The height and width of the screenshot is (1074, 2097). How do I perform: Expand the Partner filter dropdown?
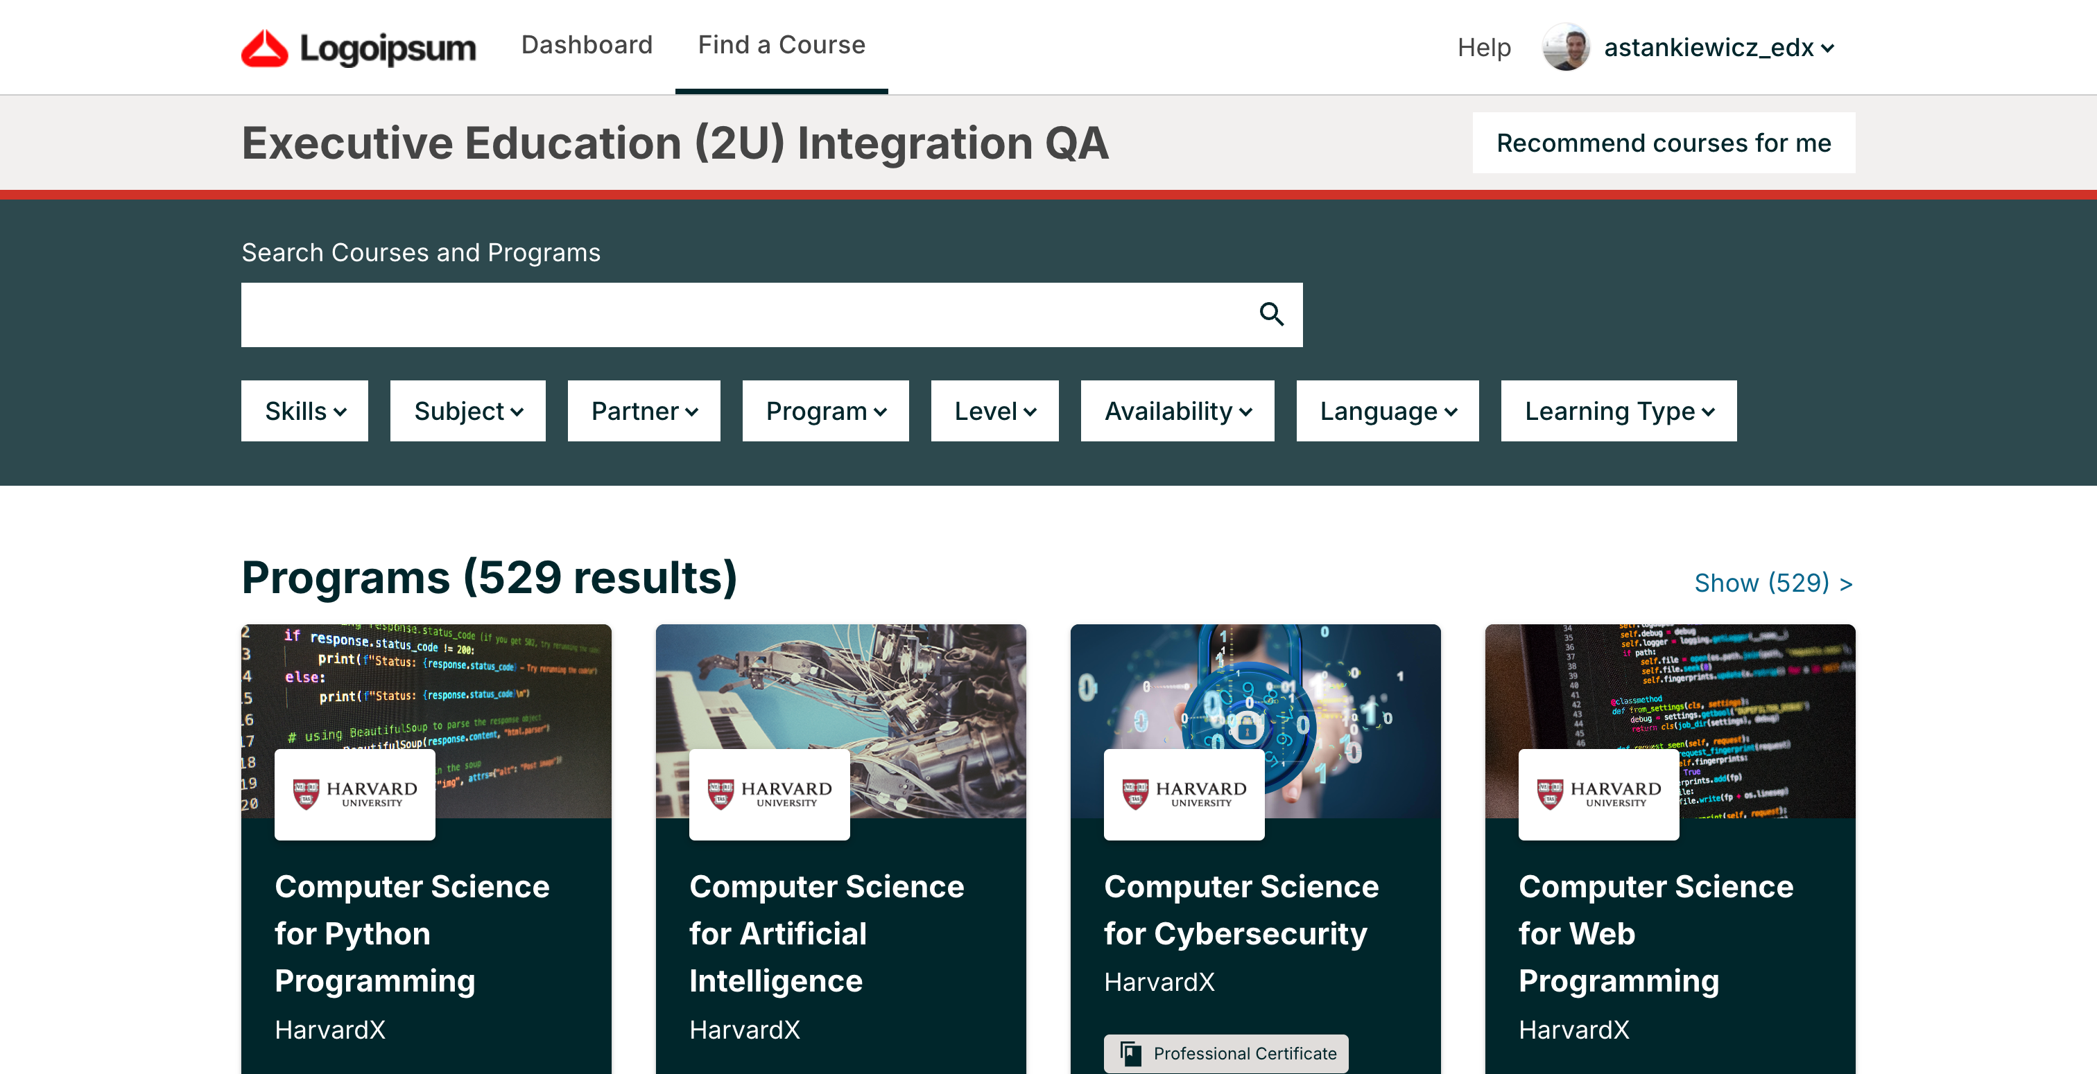(x=644, y=411)
